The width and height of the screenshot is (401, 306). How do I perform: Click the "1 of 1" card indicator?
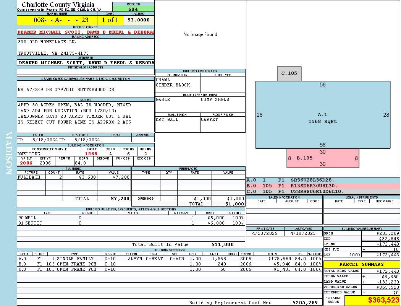click(x=110, y=20)
